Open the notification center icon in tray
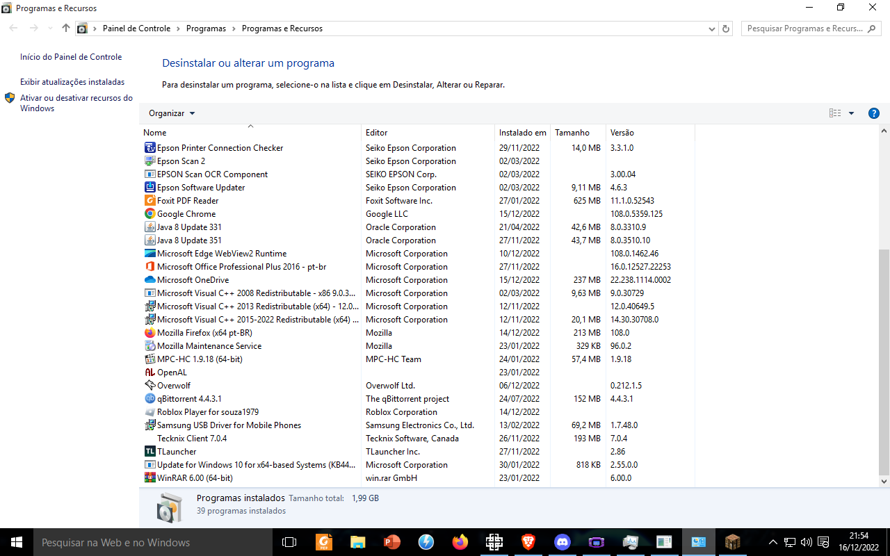Viewport: 890px width, 556px height. pyautogui.click(x=823, y=542)
